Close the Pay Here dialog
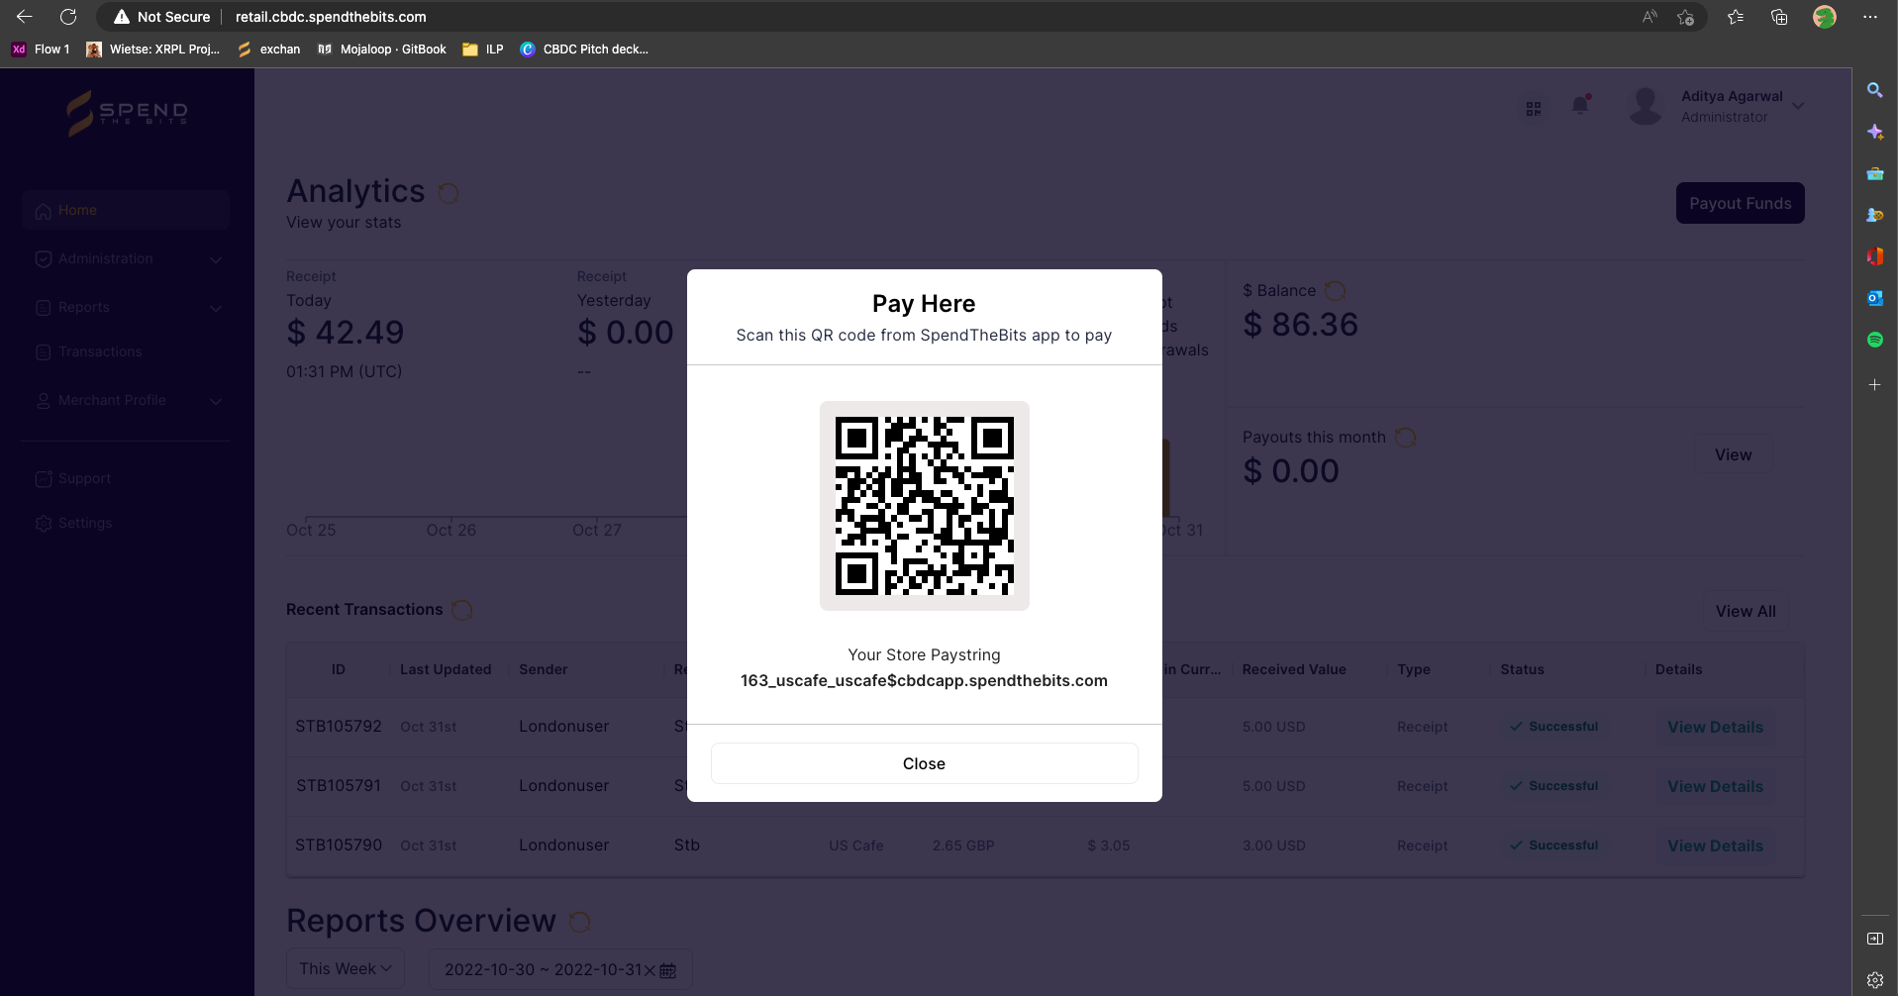 tap(924, 763)
